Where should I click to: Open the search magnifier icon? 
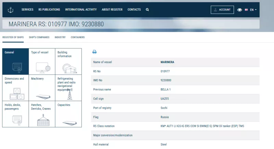[x=147, y=10]
